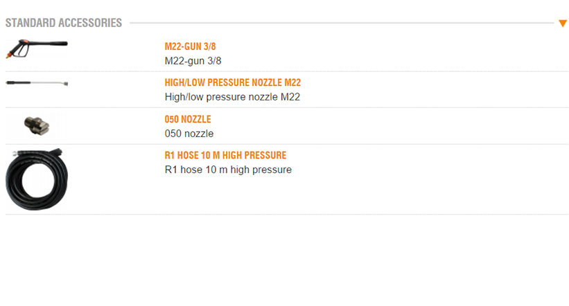Open the M22 spray gun image
Screen dimensions: 569x306
(x=37, y=50)
